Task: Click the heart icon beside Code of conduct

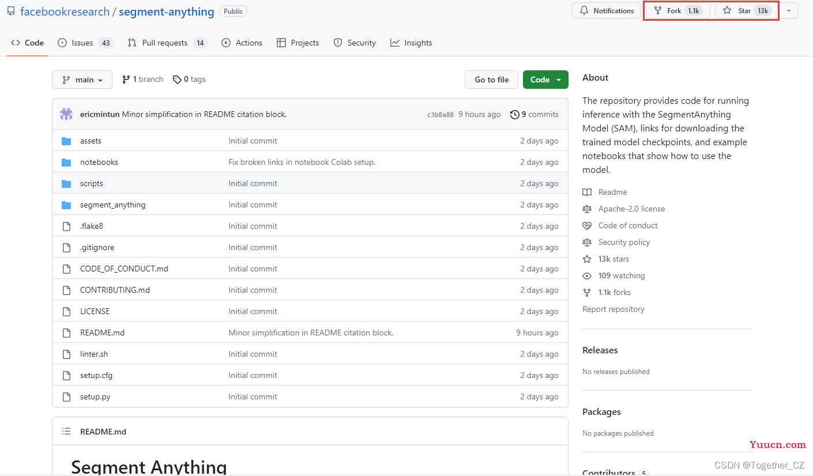Action: tap(587, 226)
